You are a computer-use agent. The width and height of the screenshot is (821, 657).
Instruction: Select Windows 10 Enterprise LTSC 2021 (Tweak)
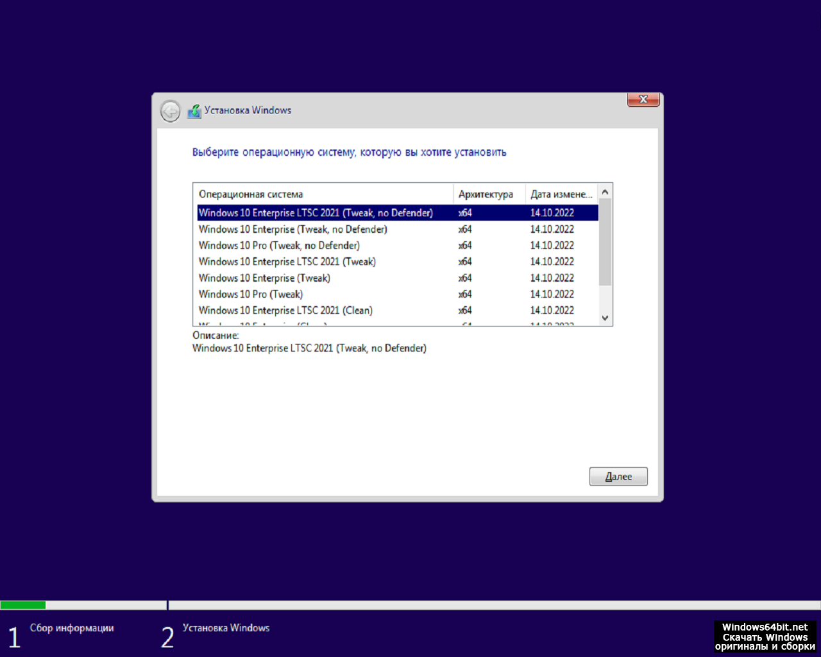tap(287, 262)
